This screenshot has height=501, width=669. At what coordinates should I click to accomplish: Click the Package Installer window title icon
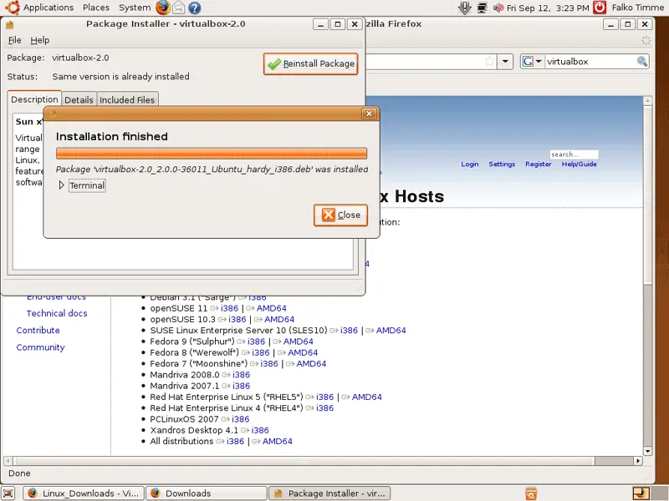coord(10,24)
